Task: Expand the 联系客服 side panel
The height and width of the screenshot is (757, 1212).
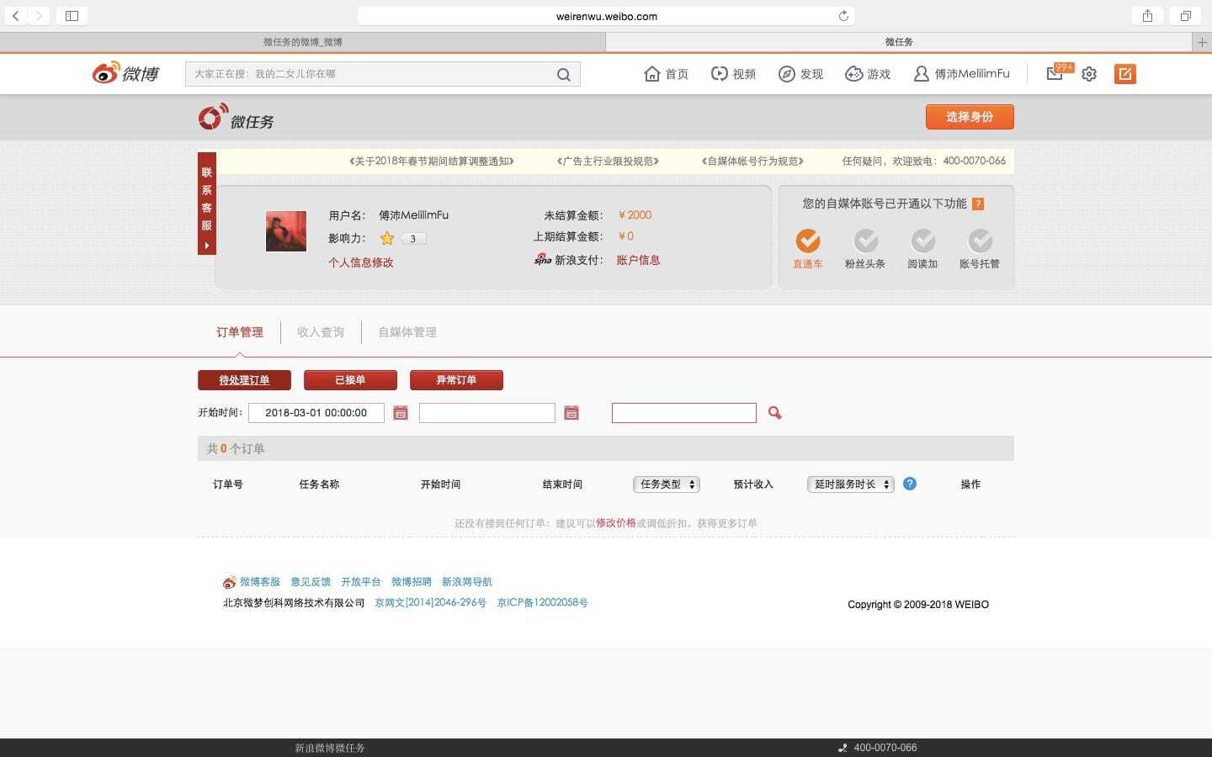Action: [x=207, y=204]
